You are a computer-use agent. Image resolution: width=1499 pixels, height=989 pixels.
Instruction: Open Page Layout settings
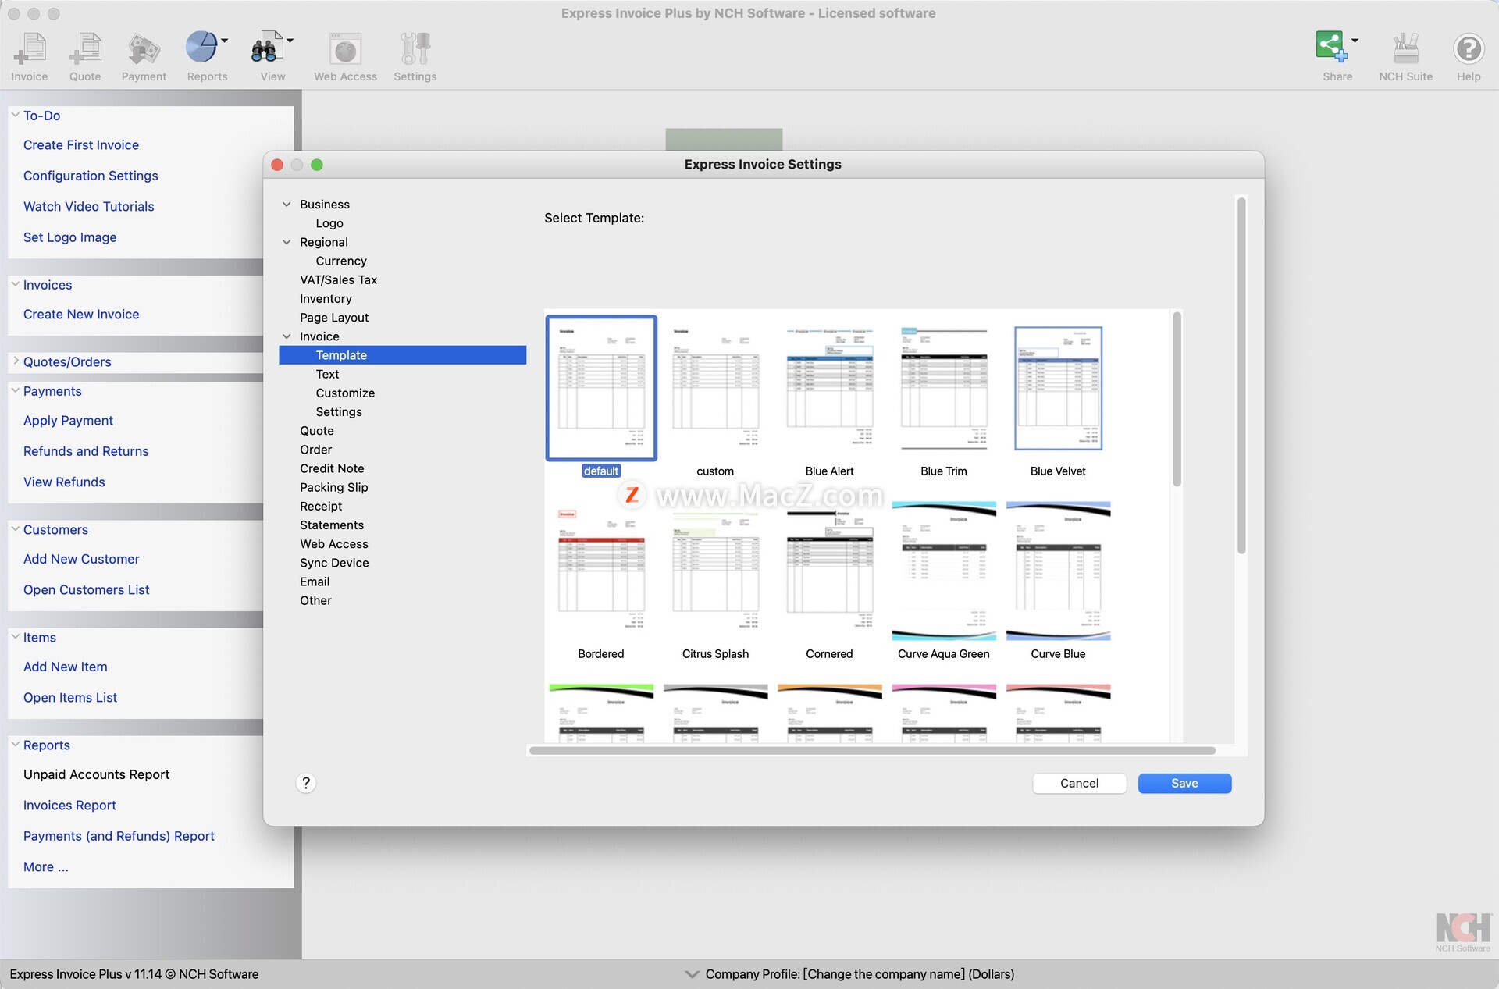[x=334, y=318]
